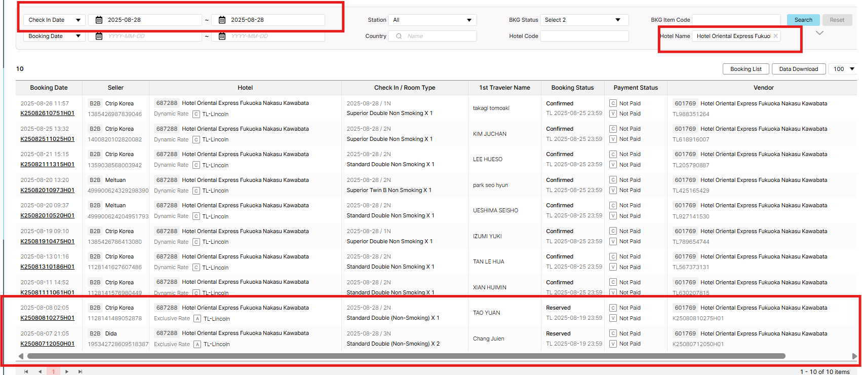Expand more search filters with the chevron
Viewport: 862px width, 375px height.
(x=819, y=33)
